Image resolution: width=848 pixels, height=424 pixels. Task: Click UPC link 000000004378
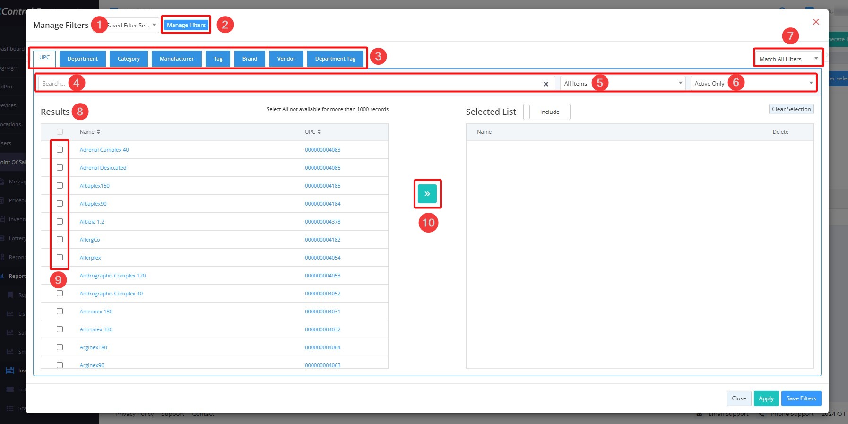point(323,222)
